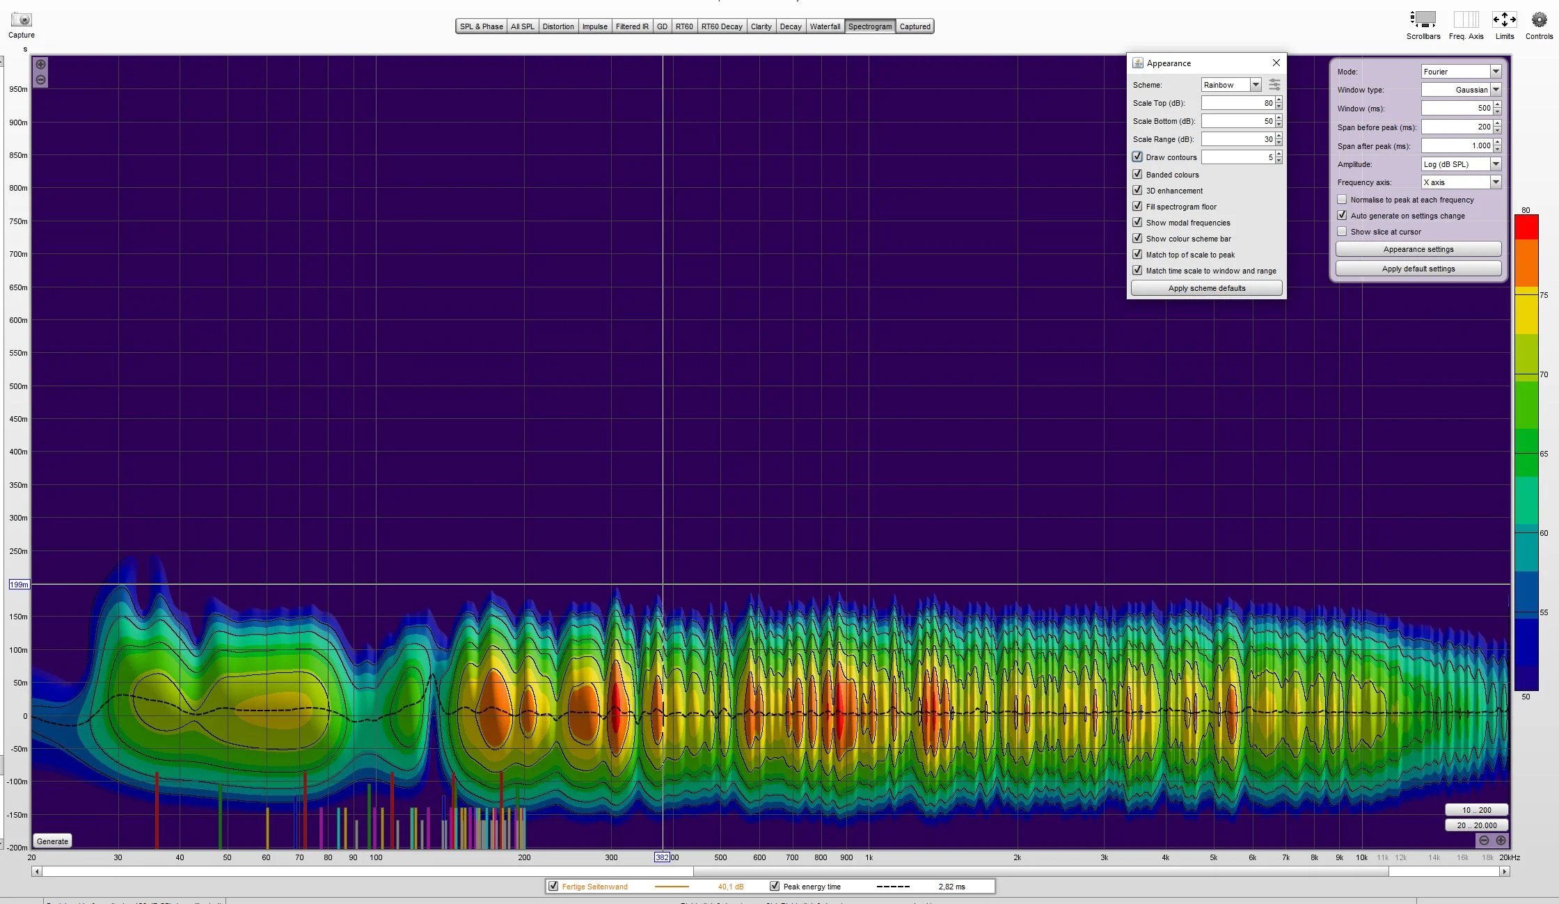
Task: Click the horizontal scrollbar thumb
Action: coord(1041,871)
